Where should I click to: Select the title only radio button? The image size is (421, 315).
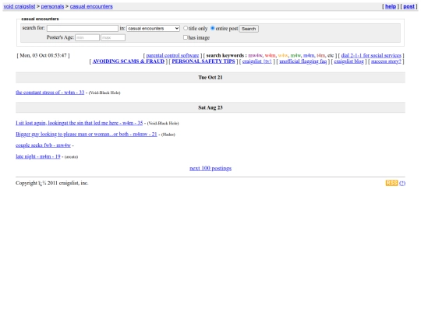(x=186, y=28)
